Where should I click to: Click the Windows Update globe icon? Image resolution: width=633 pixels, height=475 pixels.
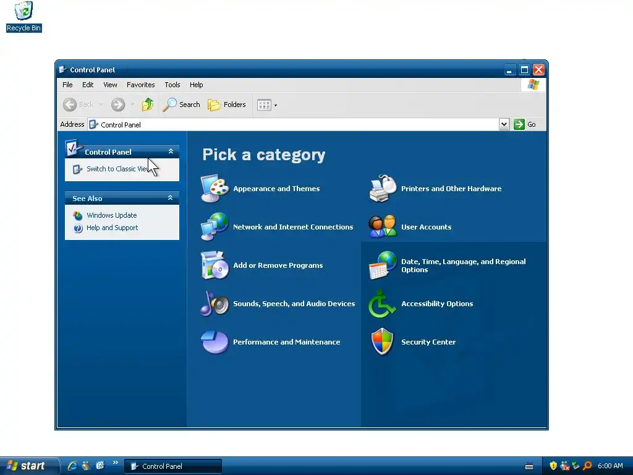77,216
